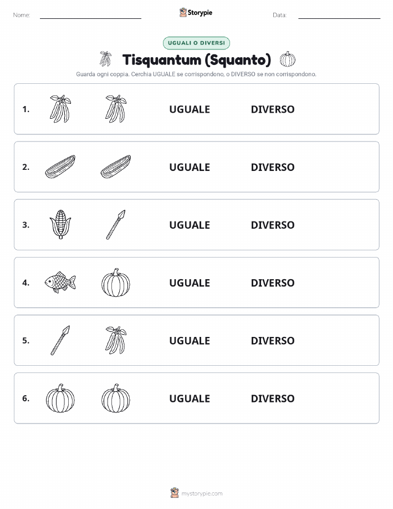Screen dimensions: 393x509
Task: Click the pumpkin picture in row 4
Action: coord(116,283)
